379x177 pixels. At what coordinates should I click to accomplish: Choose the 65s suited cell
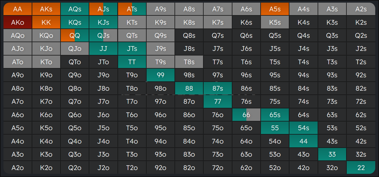[275, 115]
